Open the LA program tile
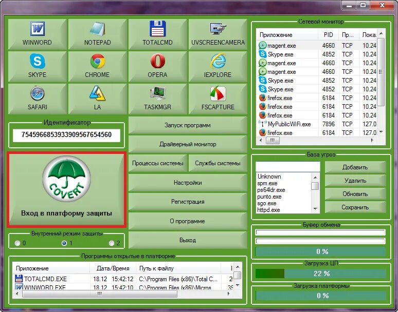This screenshot has width=398, height=312. click(98, 99)
